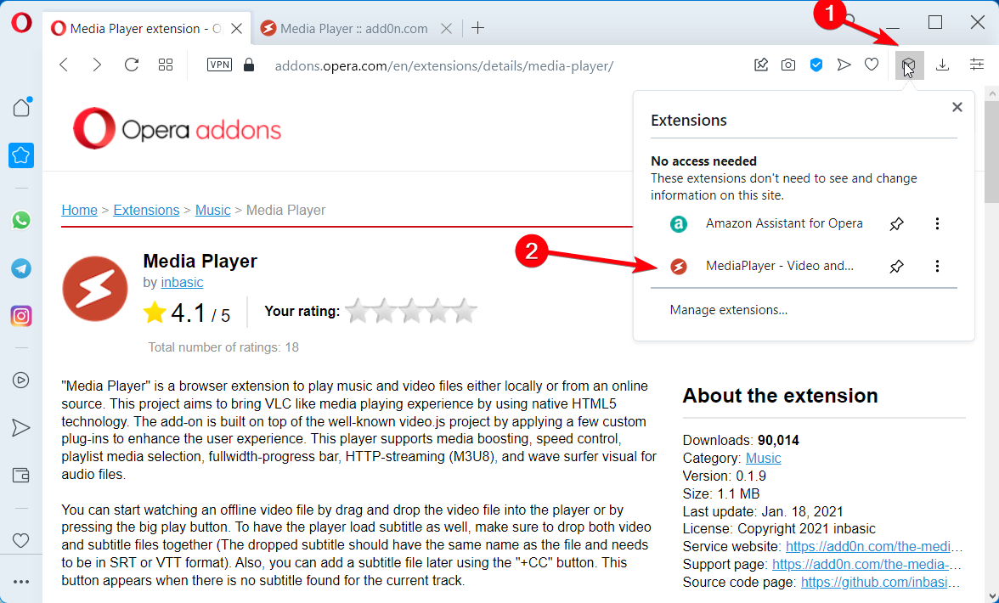Screen dimensions: 999x603
Task: Click the Media Player extension logo
Action: [95, 289]
